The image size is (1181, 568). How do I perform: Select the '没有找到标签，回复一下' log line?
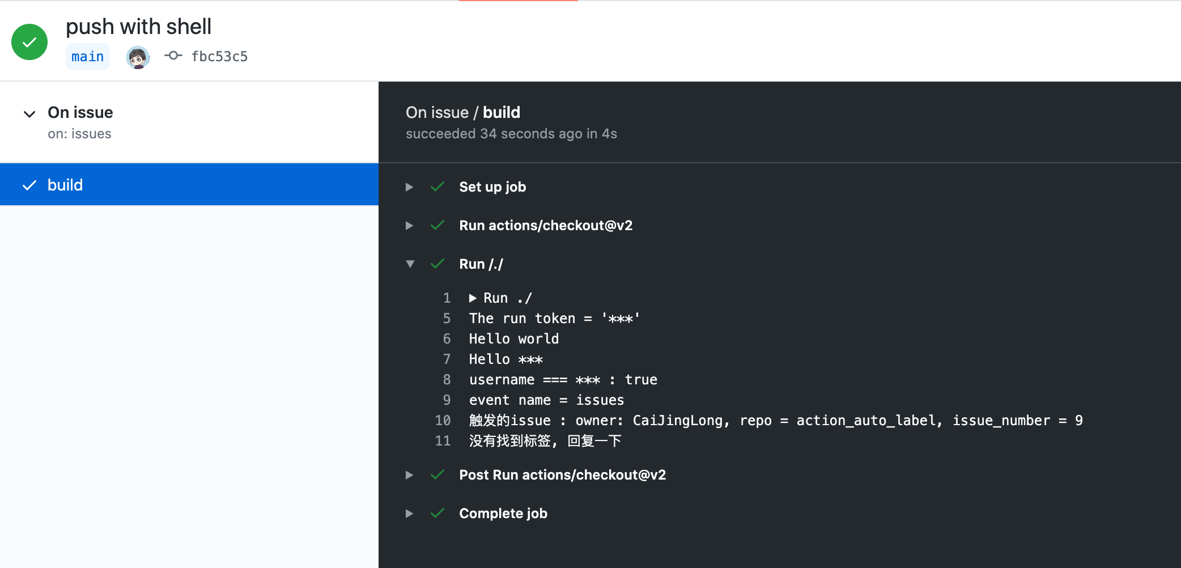tap(545, 441)
